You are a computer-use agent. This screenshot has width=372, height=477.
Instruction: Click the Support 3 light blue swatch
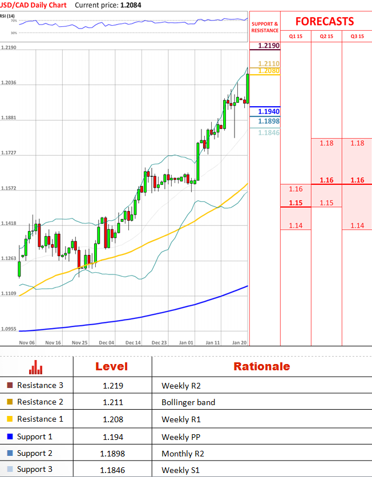coord(10,469)
